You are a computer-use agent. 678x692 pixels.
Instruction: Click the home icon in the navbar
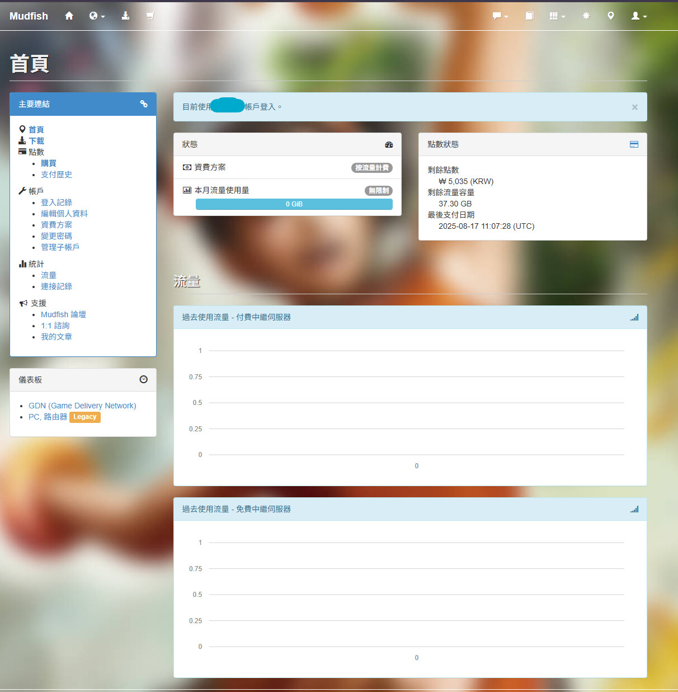[x=69, y=16]
